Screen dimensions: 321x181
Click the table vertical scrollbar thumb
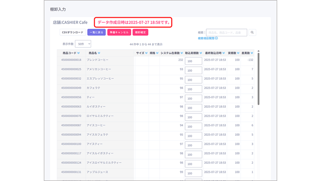[258, 79]
